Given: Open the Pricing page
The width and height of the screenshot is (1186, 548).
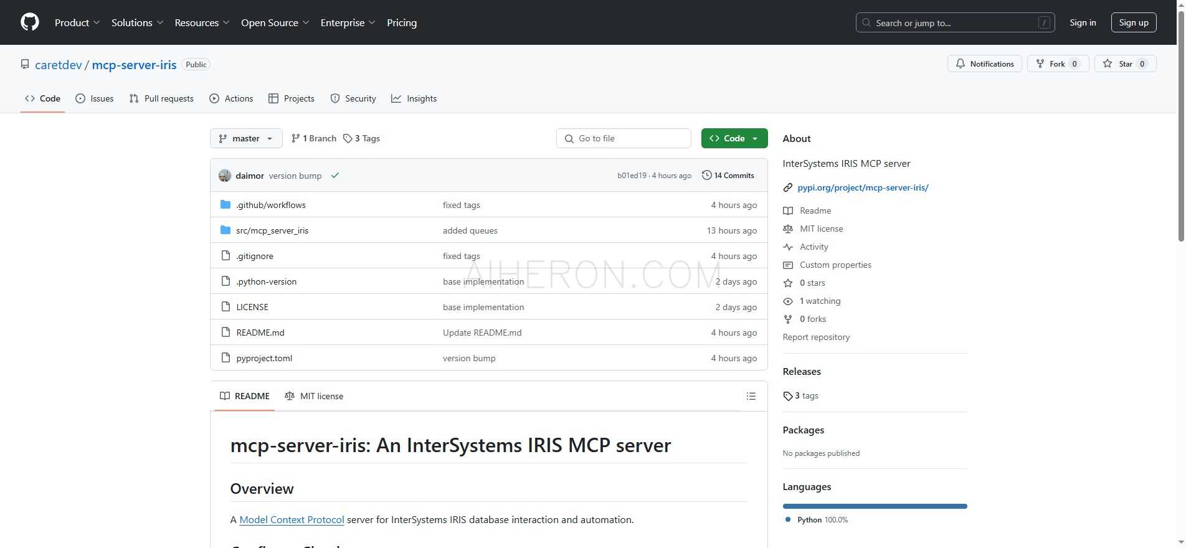Looking at the screenshot, I should pyautogui.click(x=402, y=22).
